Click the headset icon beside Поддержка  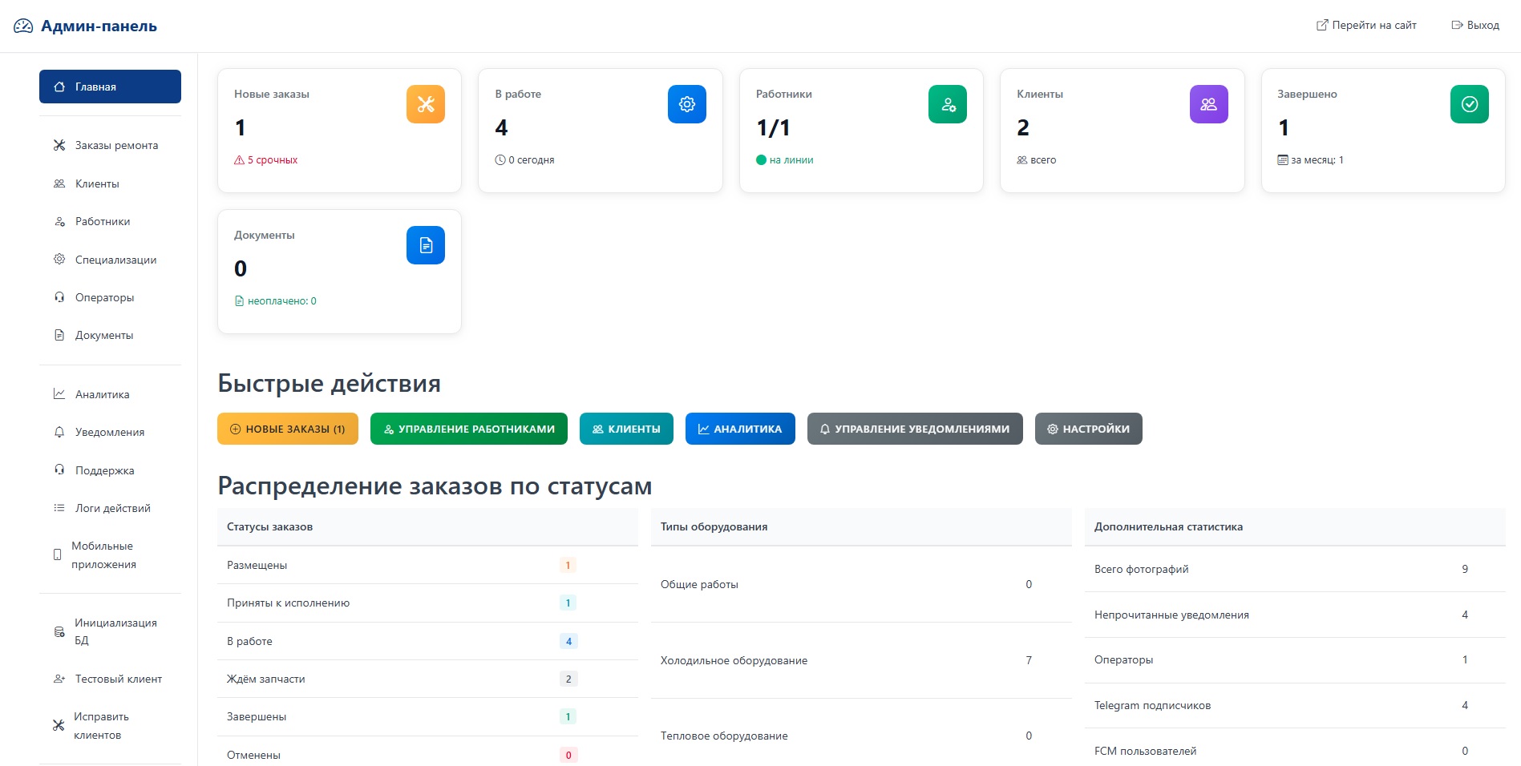(x=59, y=470)
